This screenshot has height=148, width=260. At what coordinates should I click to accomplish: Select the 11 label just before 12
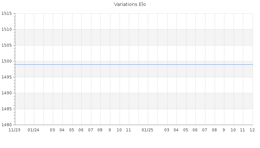[243, 130]
